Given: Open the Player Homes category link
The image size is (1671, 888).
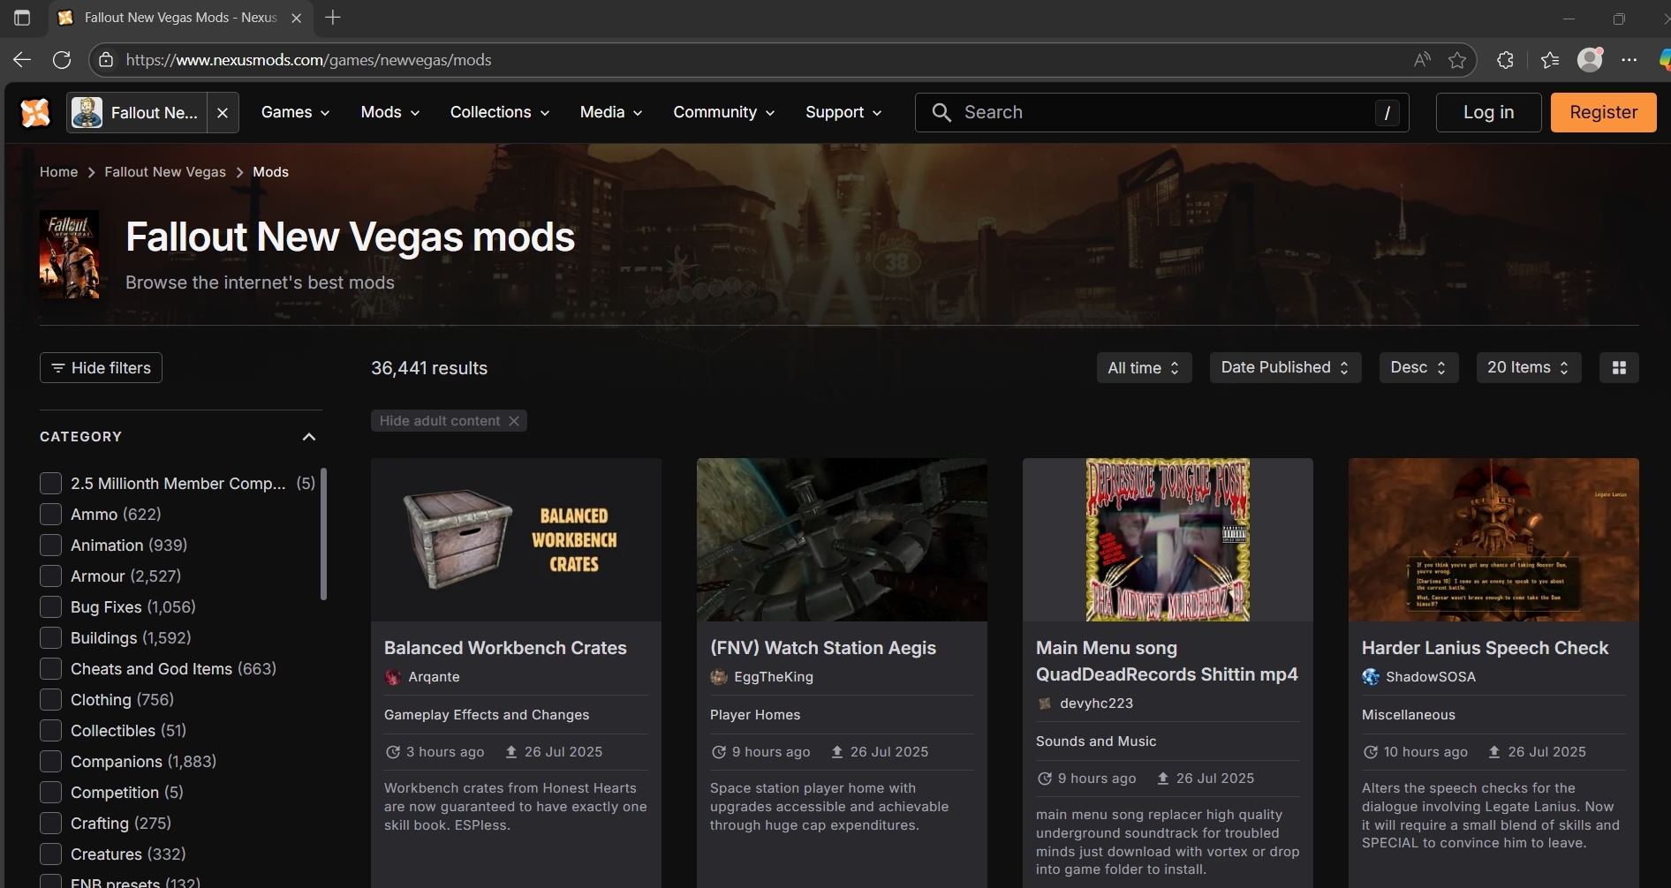Looking at the screenshot, I should 755,715.
